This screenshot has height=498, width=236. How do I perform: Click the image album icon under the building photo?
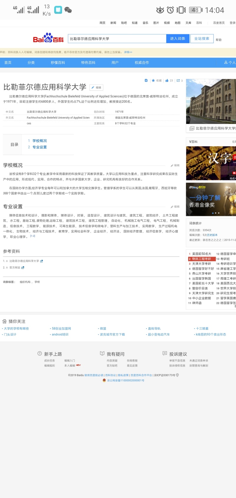pyautogui.click(x=192, y=128)
